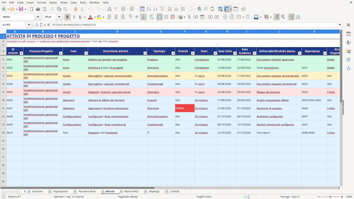Toggle Right-to-Left paragraph direction

(x=283, y=17)
